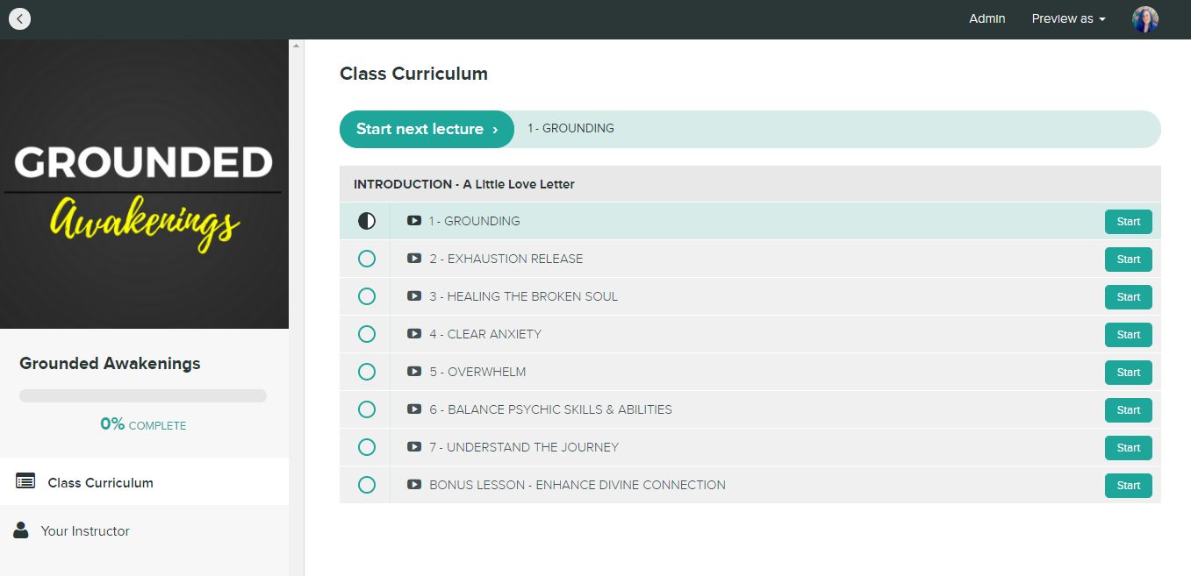
Task: Click the Your Instructor person icon
Action: (21, 530)
